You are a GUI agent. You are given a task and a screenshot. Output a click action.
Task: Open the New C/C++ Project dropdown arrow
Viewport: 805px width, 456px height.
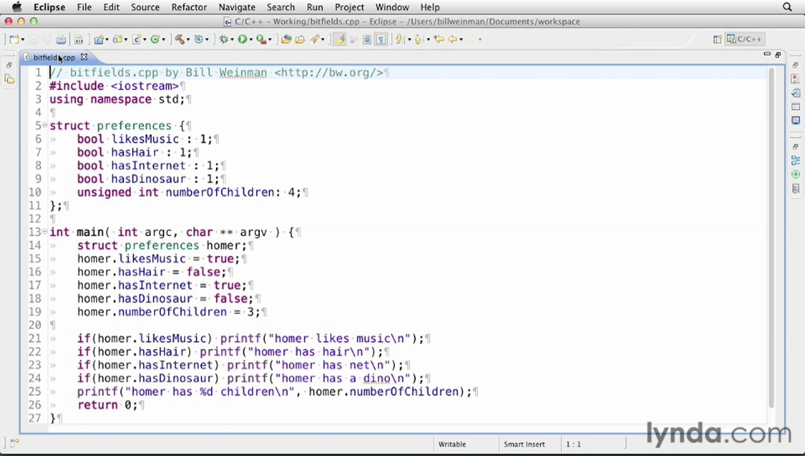click(x=106, y=39)
